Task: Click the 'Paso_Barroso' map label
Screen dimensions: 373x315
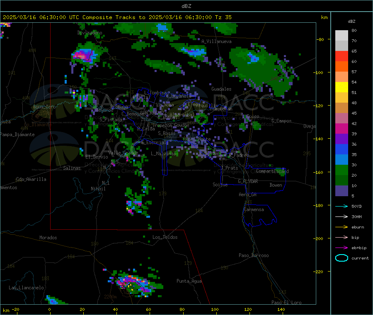Action: point(254,255)
